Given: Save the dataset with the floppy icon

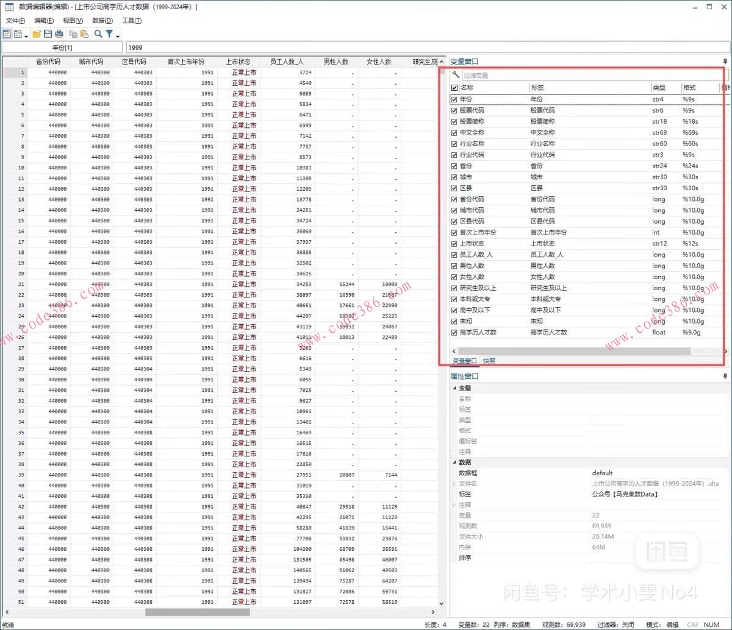Looking at the screenshot, I should (48, 34).
